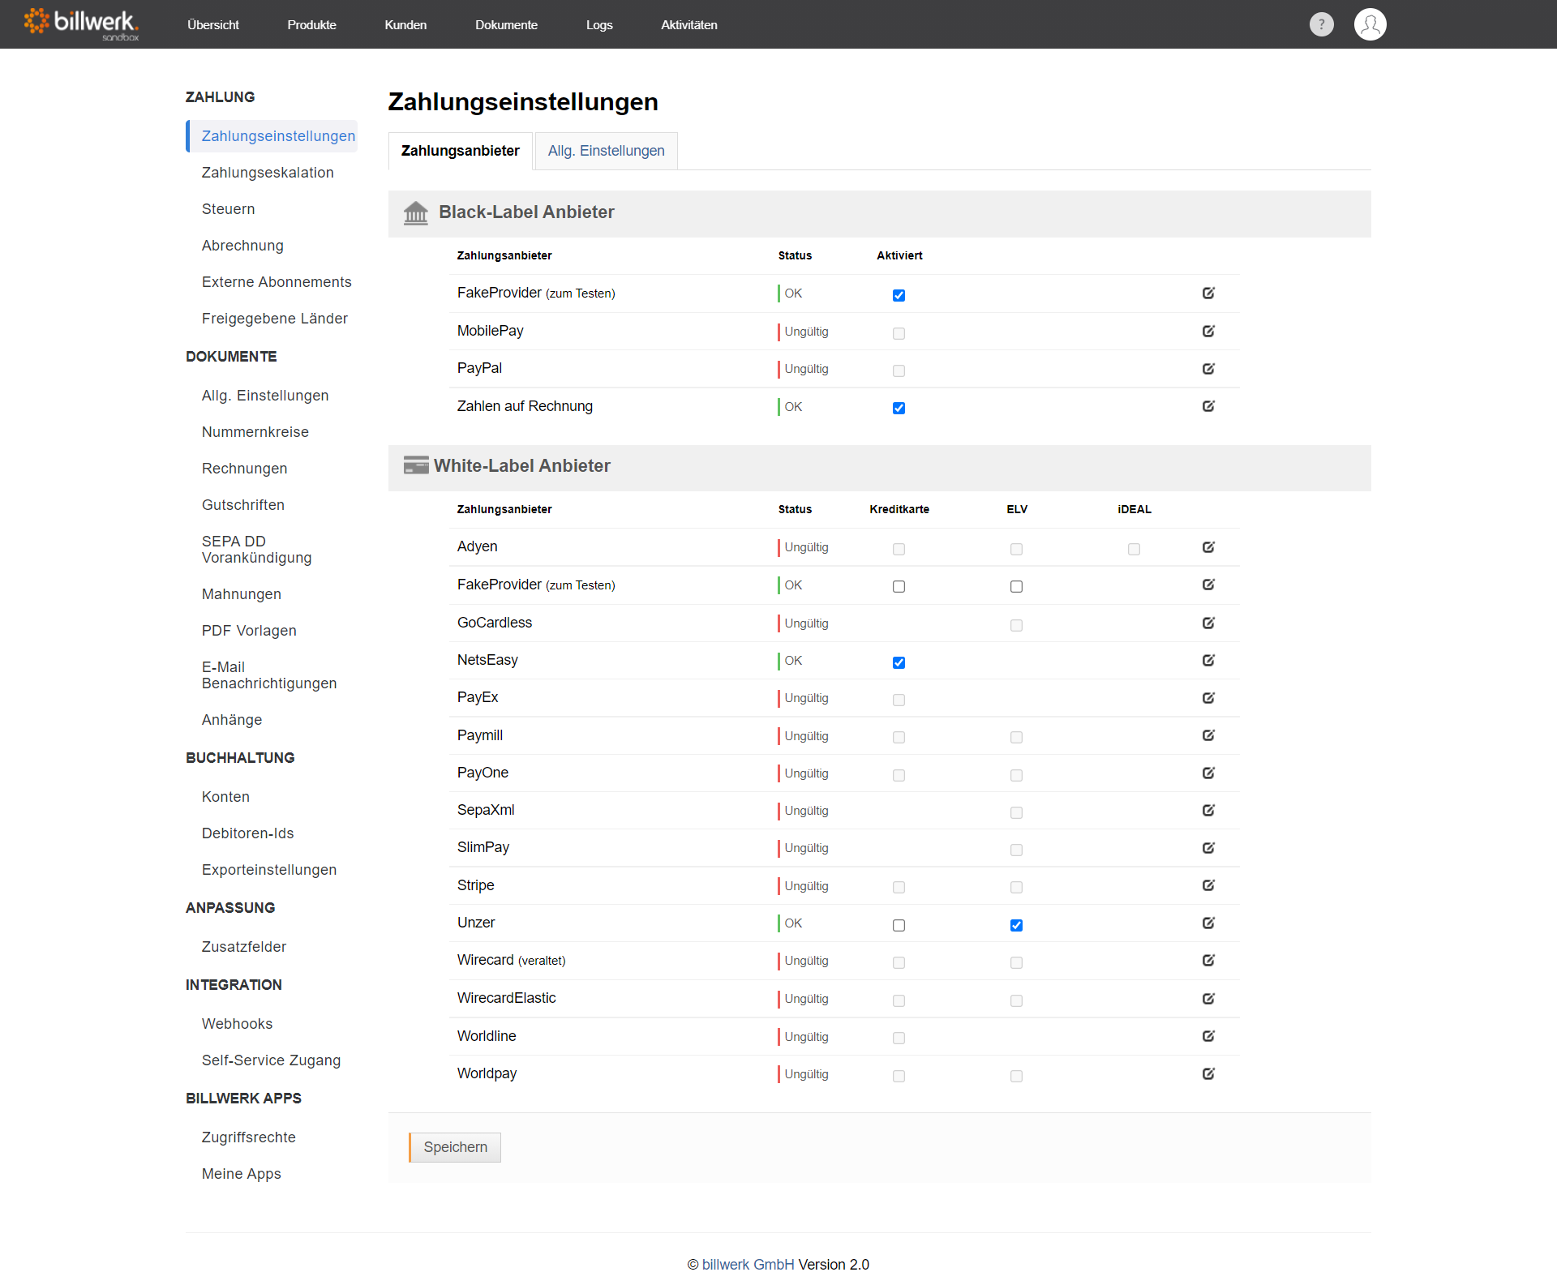Image resolution: width=1557 pixels, height=1285 pixels.
Task: Edit Zahlen auf Rechnung settings icon
Action: click(x=1208, y=405)
